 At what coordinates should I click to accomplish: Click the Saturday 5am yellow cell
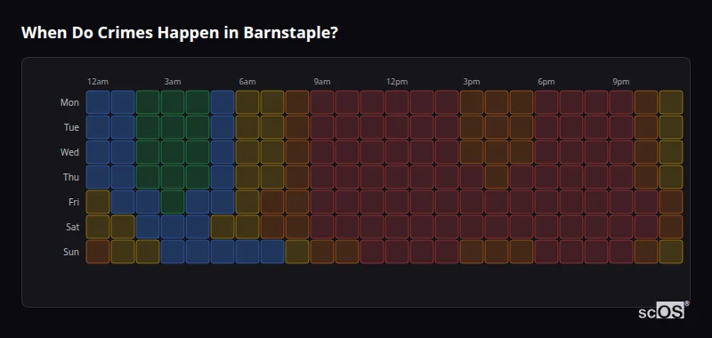(222, 227)
